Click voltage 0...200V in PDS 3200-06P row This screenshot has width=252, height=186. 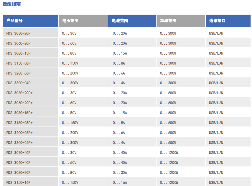70,73
